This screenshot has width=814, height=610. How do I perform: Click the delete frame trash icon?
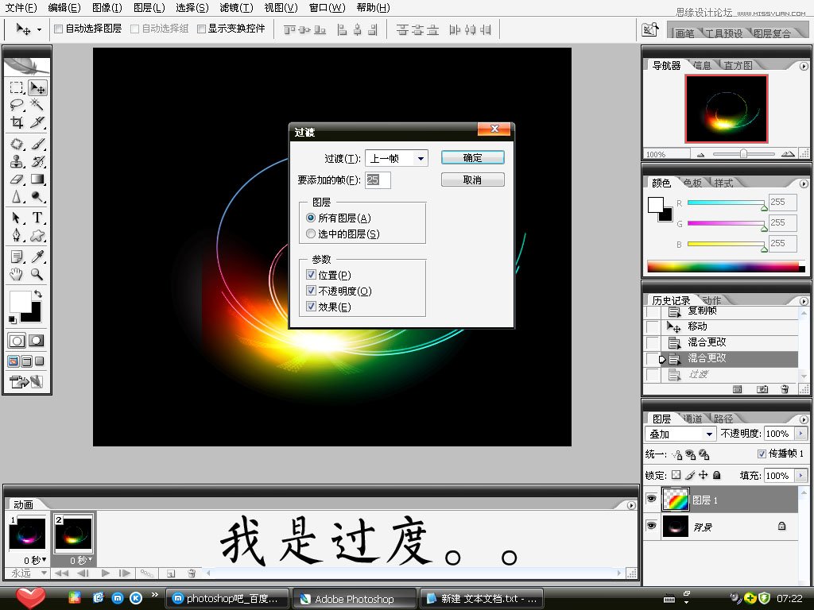[192, 573]
